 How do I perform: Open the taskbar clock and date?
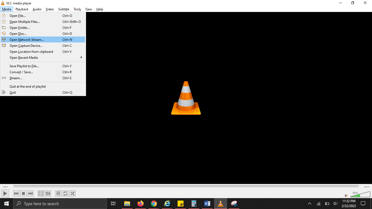(x=349, y=204)
